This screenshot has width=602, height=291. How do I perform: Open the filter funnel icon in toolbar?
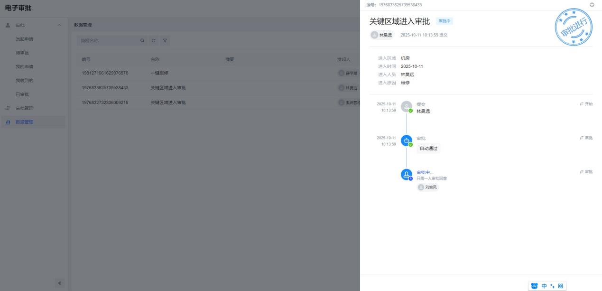point(165,41)
